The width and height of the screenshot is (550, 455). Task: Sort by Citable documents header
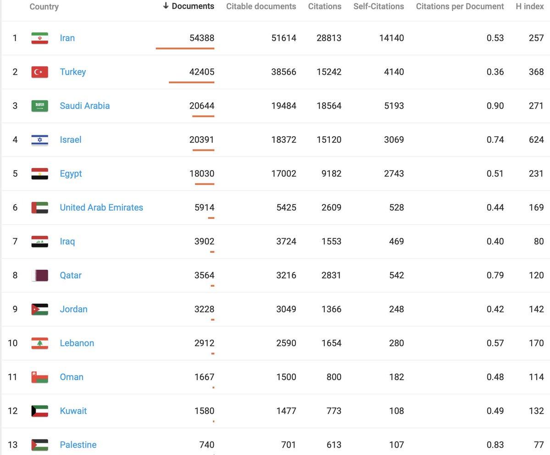[x=261, y=6]
